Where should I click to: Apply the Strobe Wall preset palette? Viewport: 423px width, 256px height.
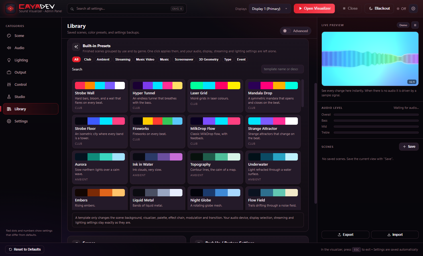(x=100, y=86)
